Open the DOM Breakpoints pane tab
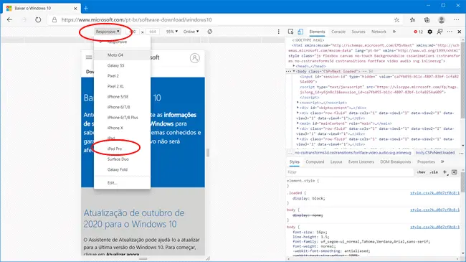The height and width of the screenshot is (262, 466). [x=395, y=162]
